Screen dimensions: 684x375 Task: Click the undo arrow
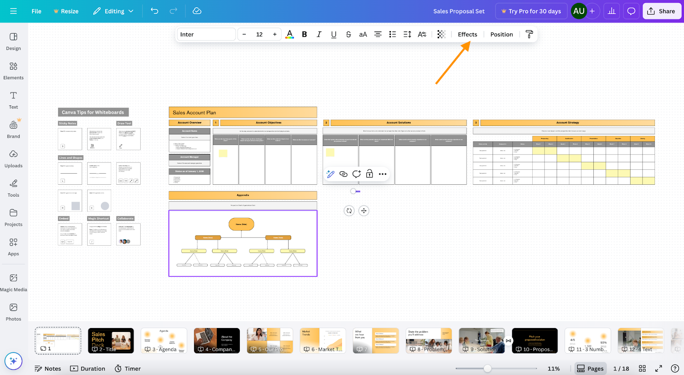pos(154,11)
